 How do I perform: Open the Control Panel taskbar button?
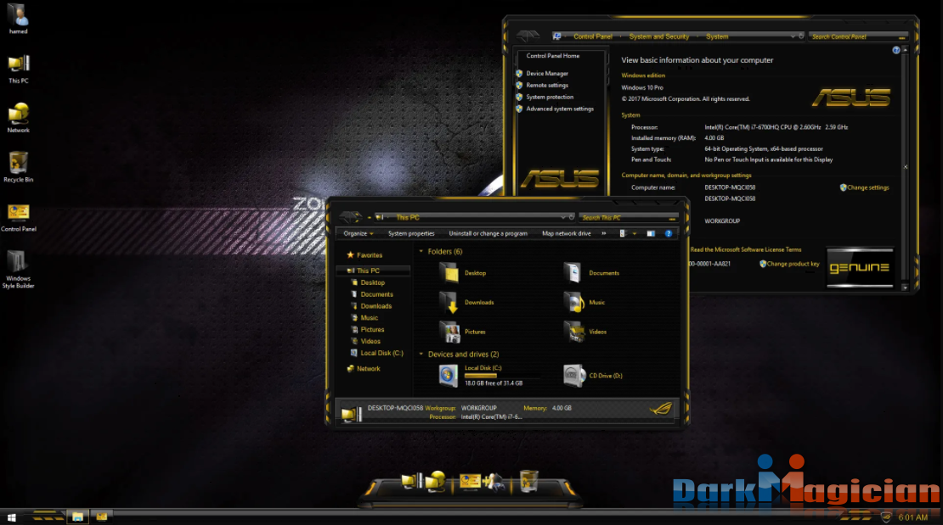pos(102,517)
